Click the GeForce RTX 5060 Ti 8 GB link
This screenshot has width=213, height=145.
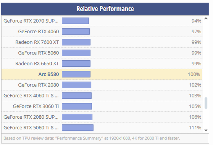pos(31,128)
